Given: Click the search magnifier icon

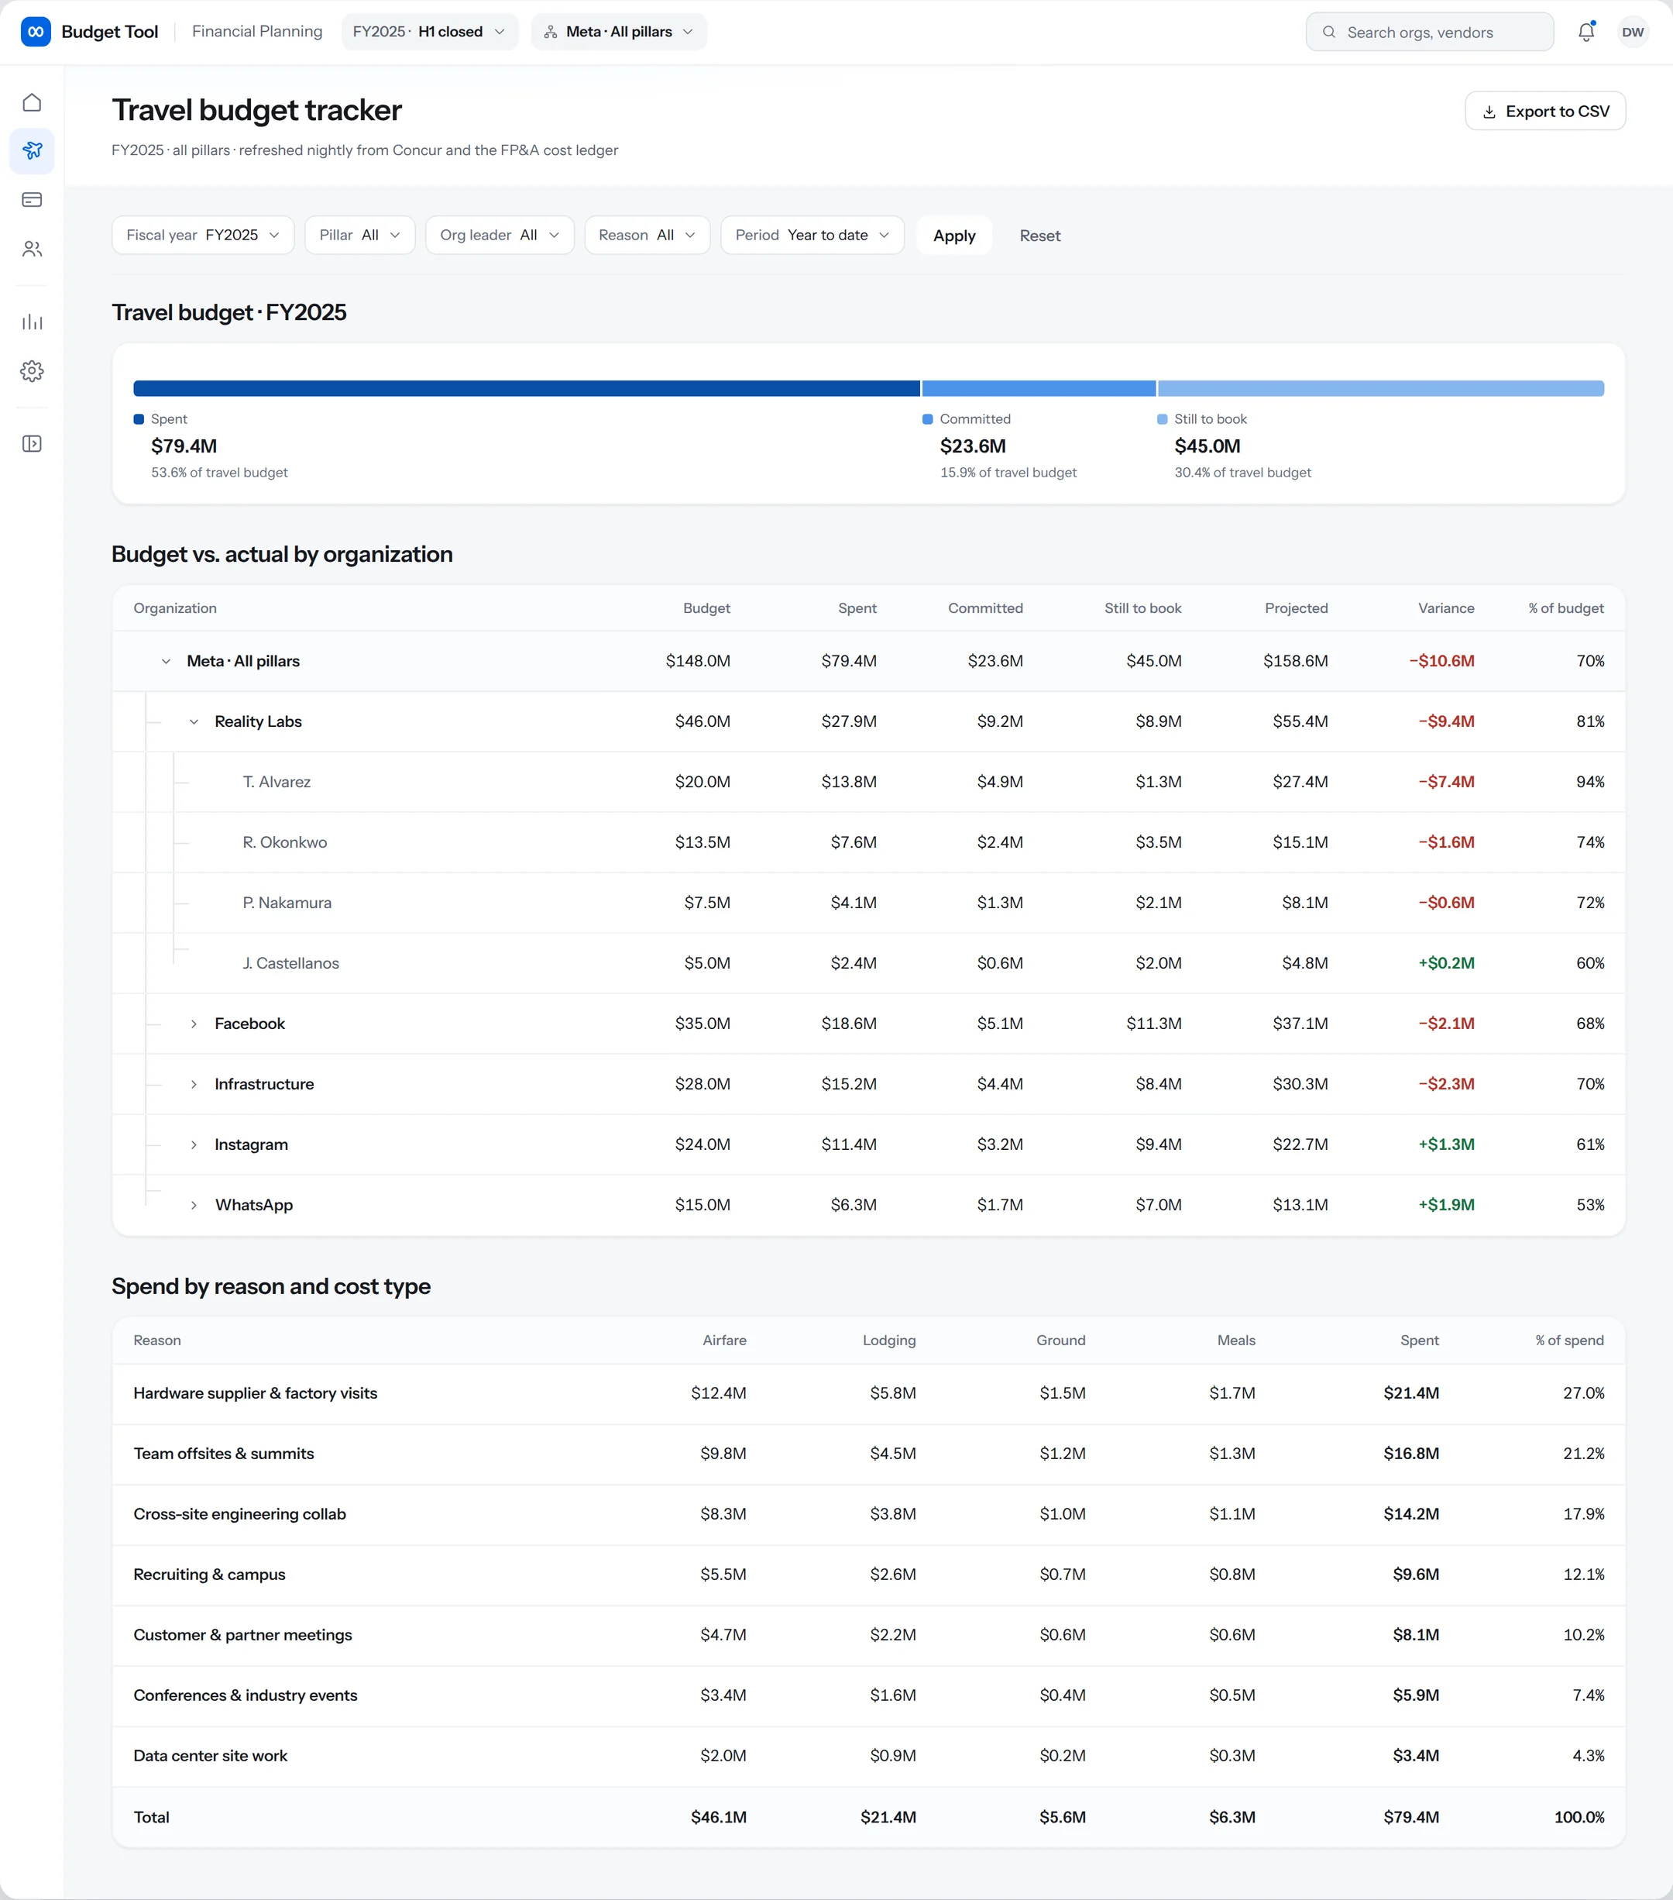Looking at the screenshot, I should [x=1329, y=32].
